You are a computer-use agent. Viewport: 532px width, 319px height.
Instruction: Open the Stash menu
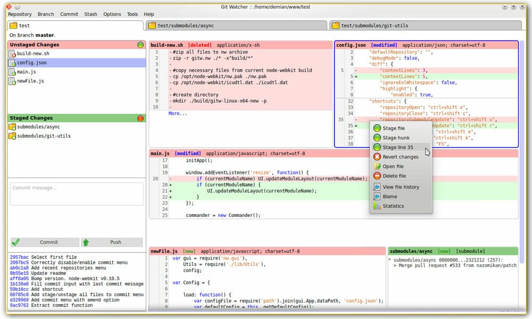(x=90, y=14)
